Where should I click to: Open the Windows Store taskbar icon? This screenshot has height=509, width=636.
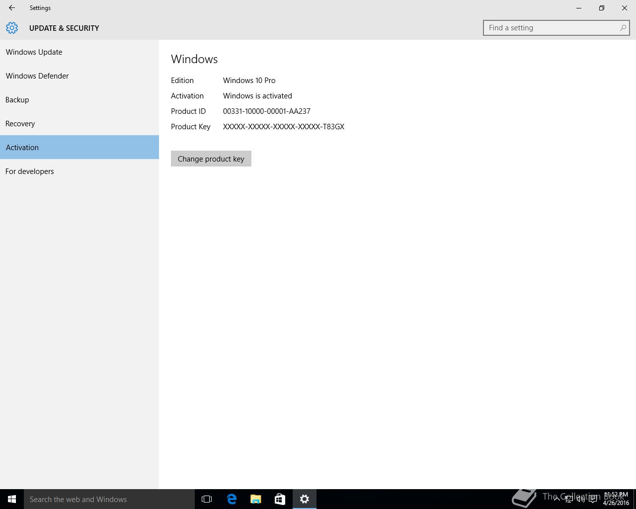pos(280,499)
